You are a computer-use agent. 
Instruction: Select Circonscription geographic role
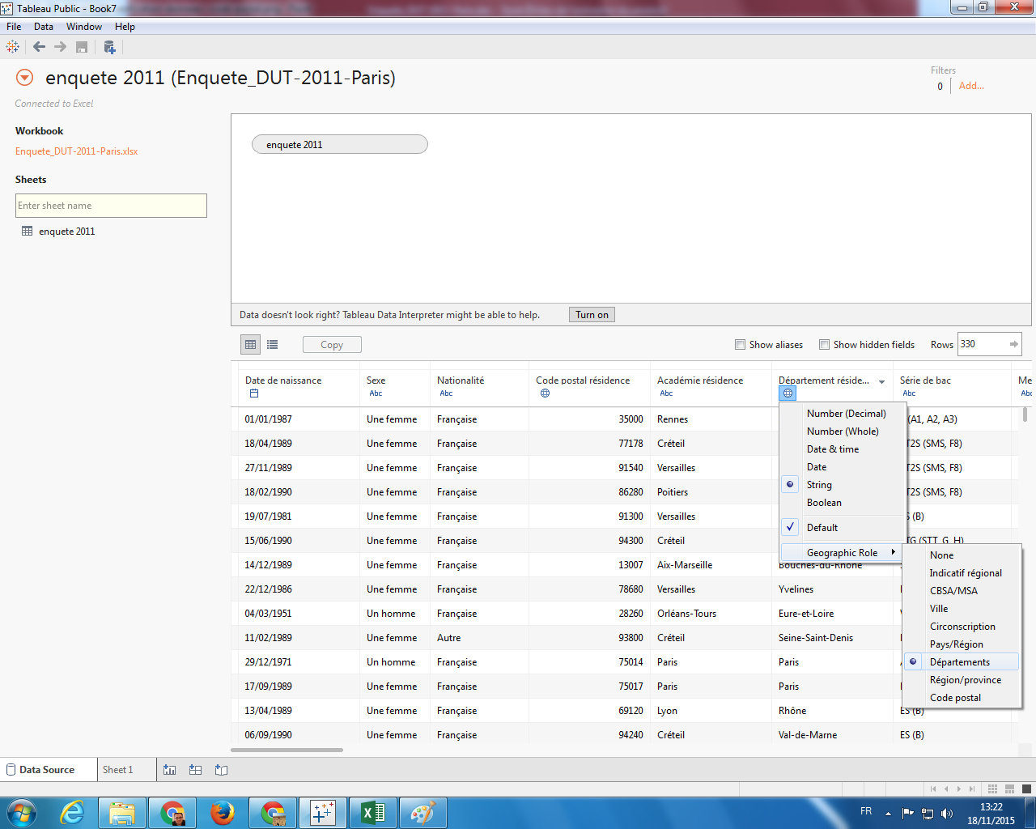pos(962,627)
